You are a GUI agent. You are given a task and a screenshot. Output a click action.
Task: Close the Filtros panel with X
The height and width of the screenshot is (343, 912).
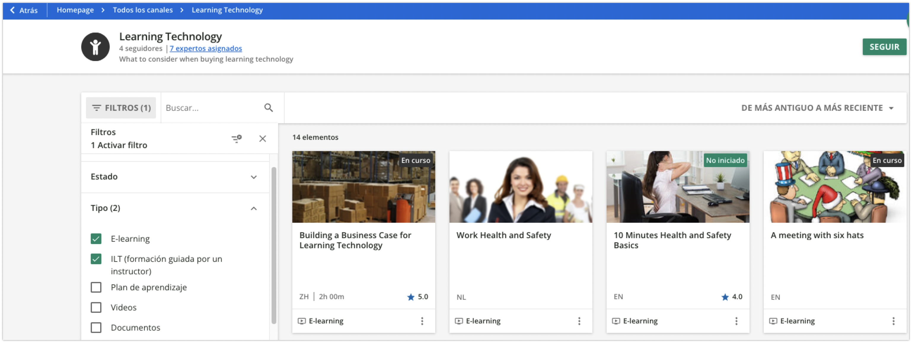click(x=262, y=138)
